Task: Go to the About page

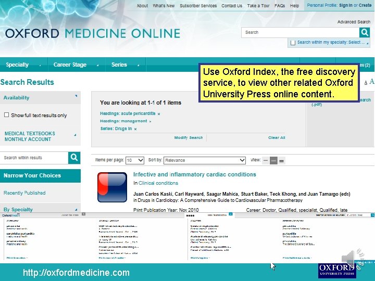Action: point(142,6)
